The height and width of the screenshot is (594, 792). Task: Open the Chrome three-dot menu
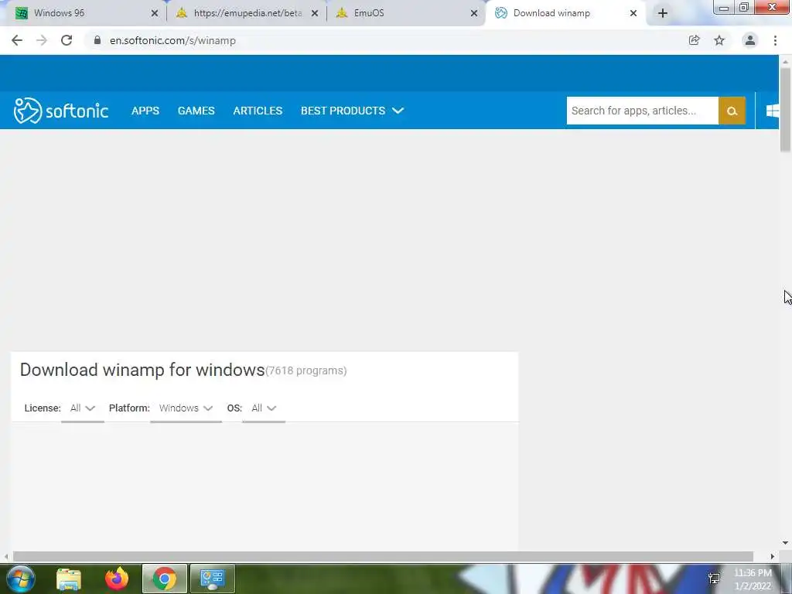(x=775, y=40)
